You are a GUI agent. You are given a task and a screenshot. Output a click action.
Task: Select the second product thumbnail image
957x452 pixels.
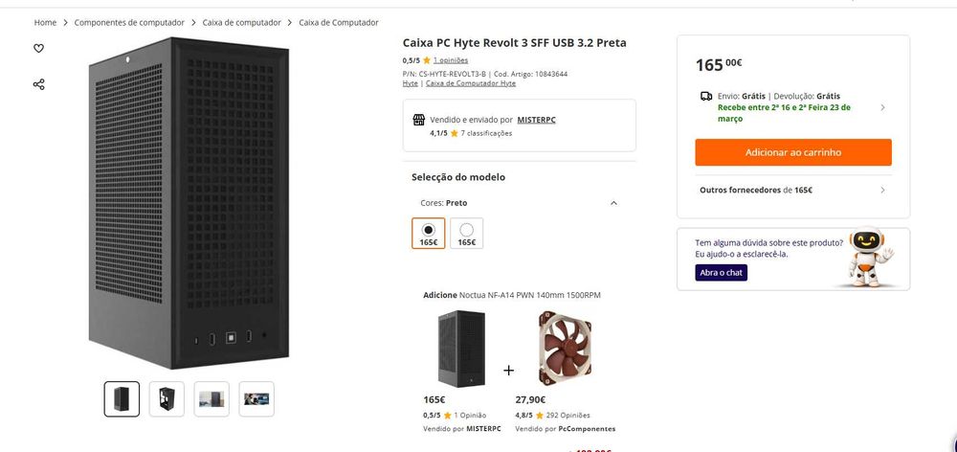coord(167,398)
